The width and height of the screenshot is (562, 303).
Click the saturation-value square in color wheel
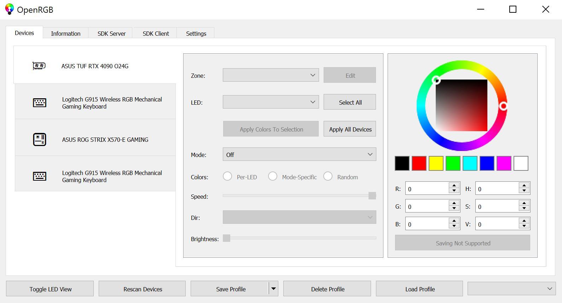[x=462, y=105]
